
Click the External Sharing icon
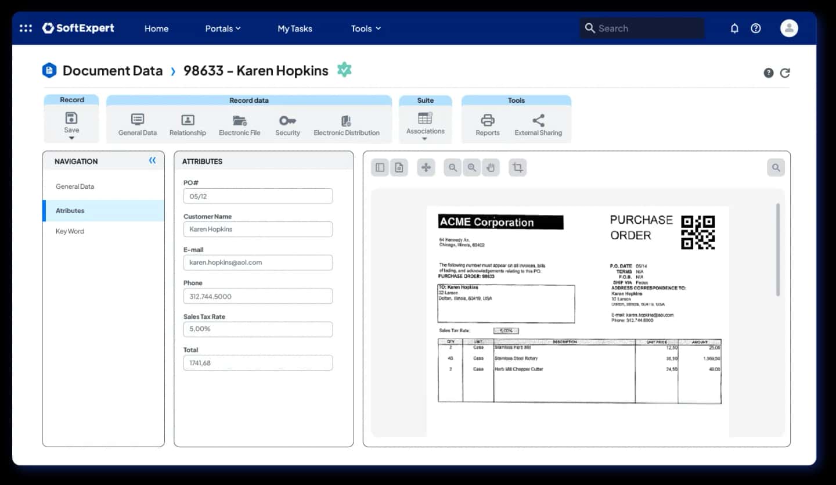(x=538, y=120)
